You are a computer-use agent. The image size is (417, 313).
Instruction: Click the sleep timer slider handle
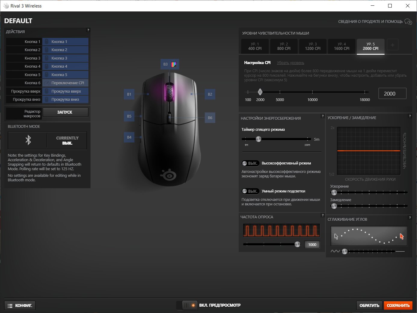[x=259, y=139]
